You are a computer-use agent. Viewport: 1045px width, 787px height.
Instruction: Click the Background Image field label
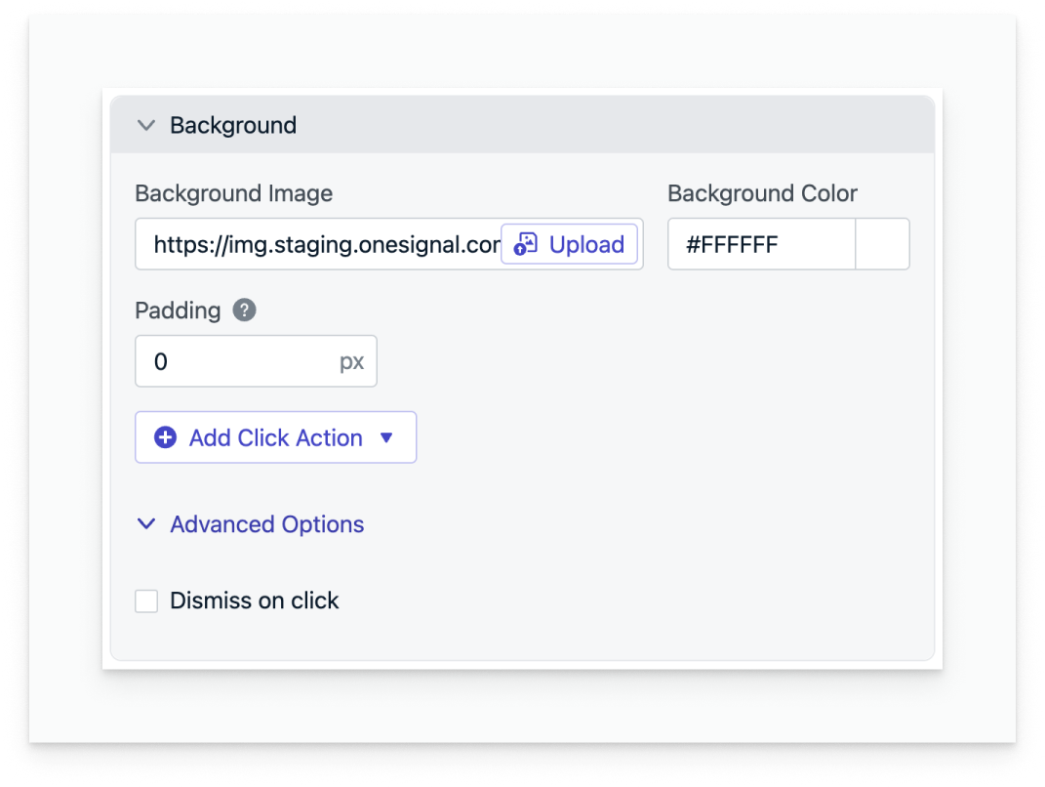click(x=234, y=193)
